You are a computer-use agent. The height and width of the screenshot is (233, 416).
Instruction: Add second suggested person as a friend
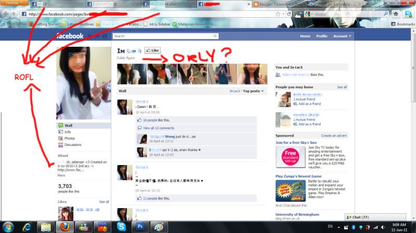(309, 124)
